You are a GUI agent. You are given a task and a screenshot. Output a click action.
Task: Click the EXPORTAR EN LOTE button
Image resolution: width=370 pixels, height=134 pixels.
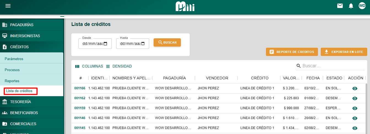point(344,52)
